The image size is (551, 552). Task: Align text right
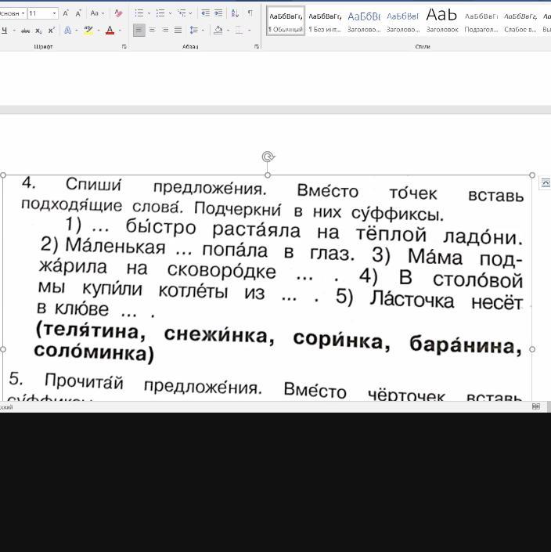[x=165, y=31]
